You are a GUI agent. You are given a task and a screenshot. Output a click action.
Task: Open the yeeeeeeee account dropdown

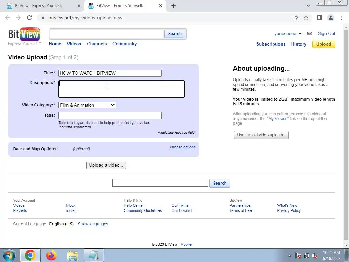click(x=288, y=34)
